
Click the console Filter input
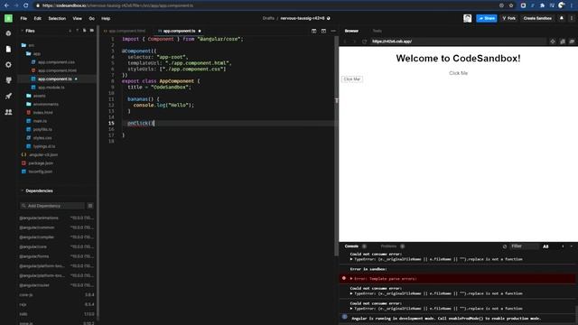pos(524,246)
